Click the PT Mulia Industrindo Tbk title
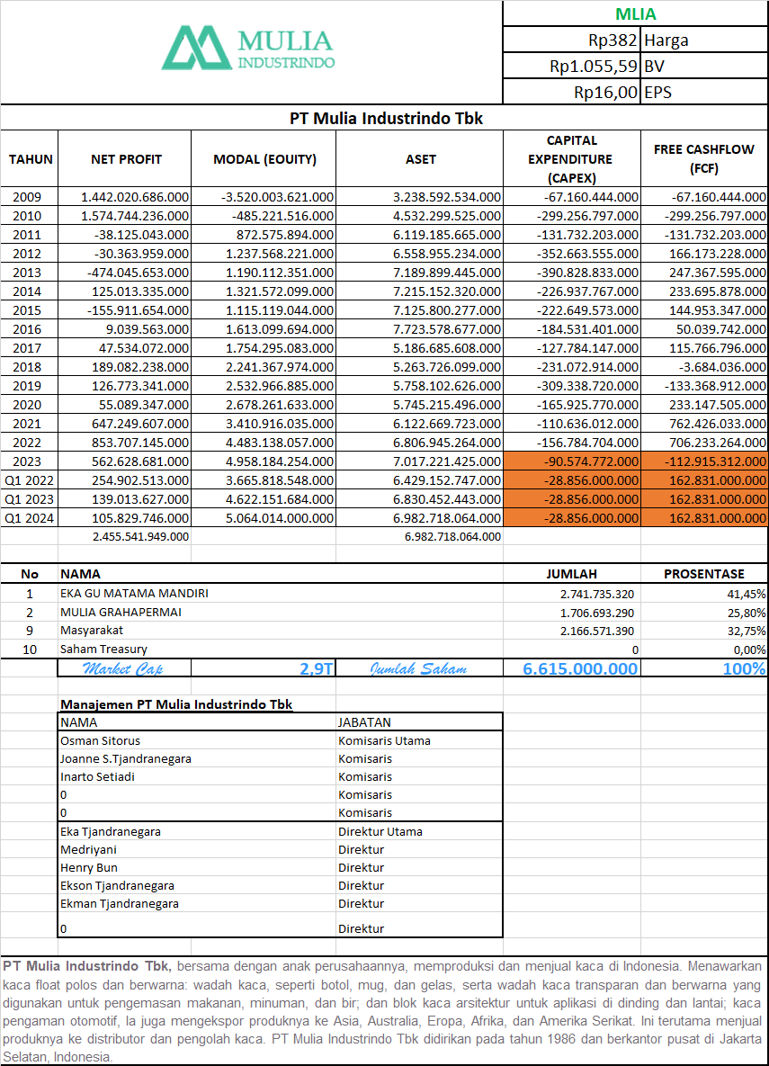Image resolution: width=769 pixels, height=1066 pixels. 386,118
